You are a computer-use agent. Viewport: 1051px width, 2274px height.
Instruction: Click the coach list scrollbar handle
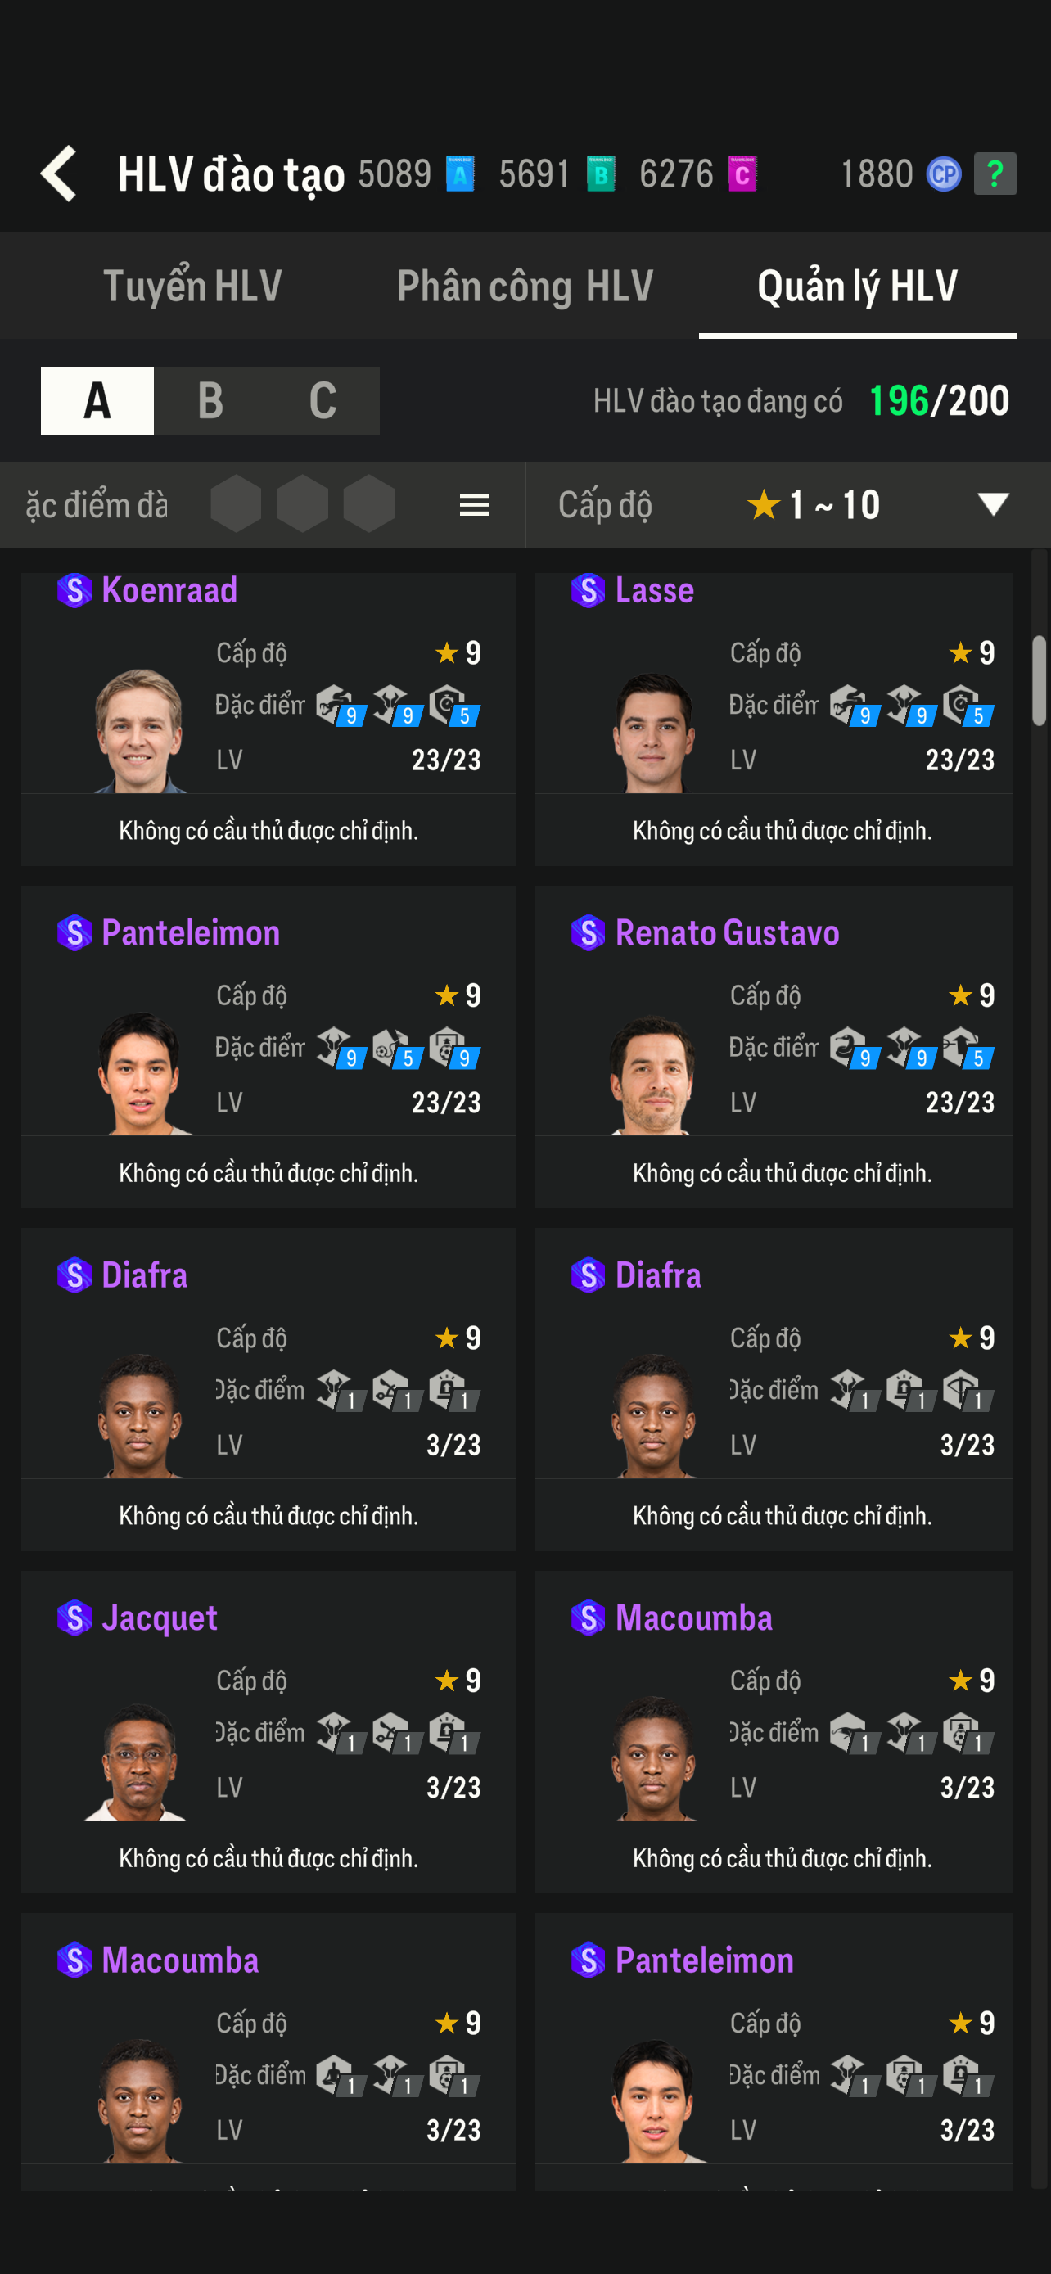tap(1039, 679)
